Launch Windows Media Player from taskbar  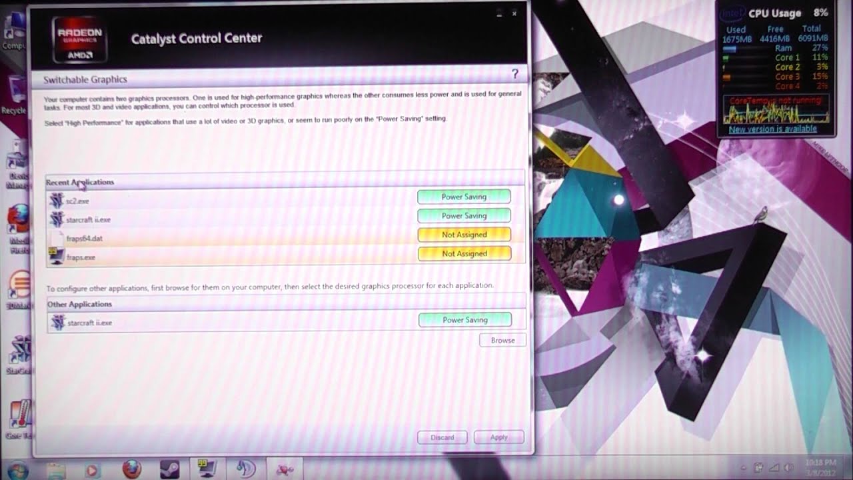(x=93, y=469)
